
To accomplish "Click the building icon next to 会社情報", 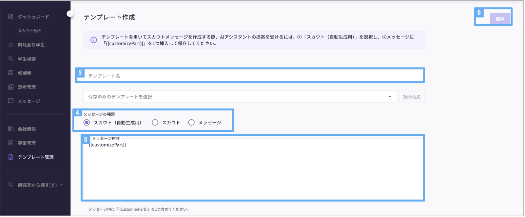I will [10, 129].
